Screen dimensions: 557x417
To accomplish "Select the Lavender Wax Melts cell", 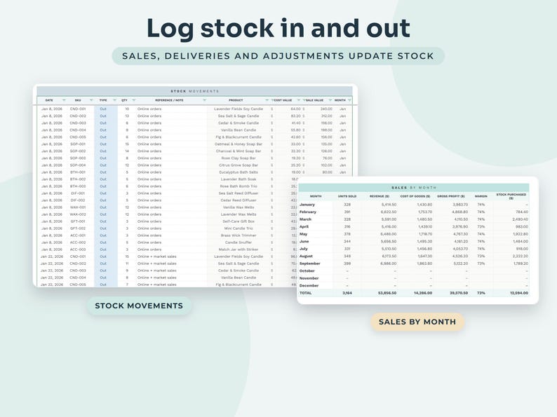I will [239, 214].
